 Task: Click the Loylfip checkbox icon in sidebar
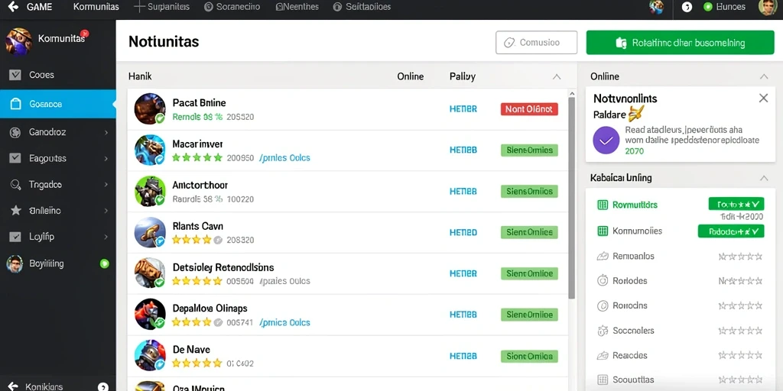15,237
